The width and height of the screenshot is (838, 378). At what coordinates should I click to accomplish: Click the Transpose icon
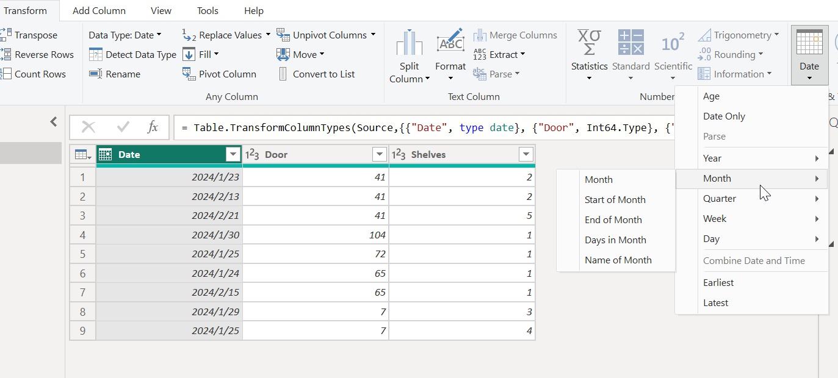pyautogui.click(x=5, y=35)
